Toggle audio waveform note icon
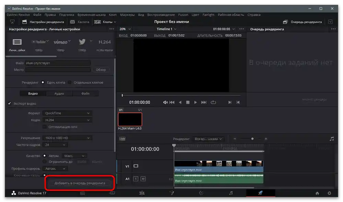 332,139
